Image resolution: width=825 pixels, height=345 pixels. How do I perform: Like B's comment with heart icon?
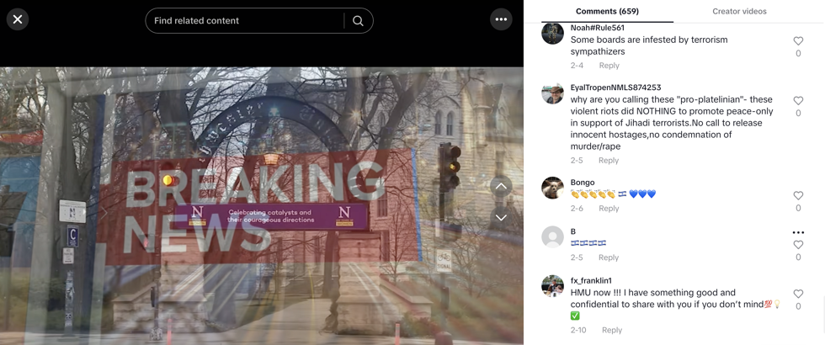[798, 245]
